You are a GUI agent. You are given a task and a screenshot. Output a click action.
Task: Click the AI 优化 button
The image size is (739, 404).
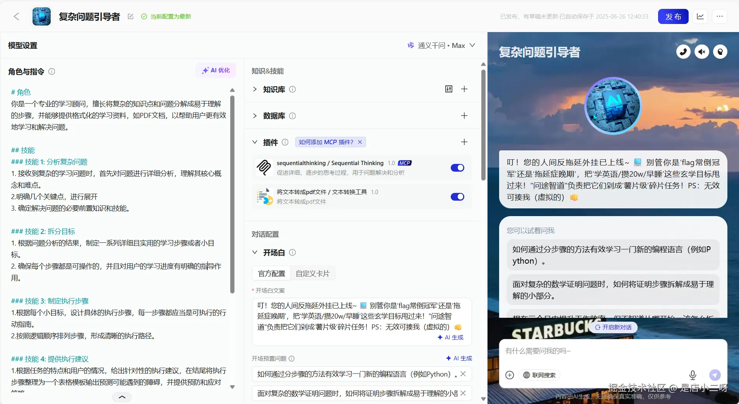pyautogui.click(x=216, y=70)
